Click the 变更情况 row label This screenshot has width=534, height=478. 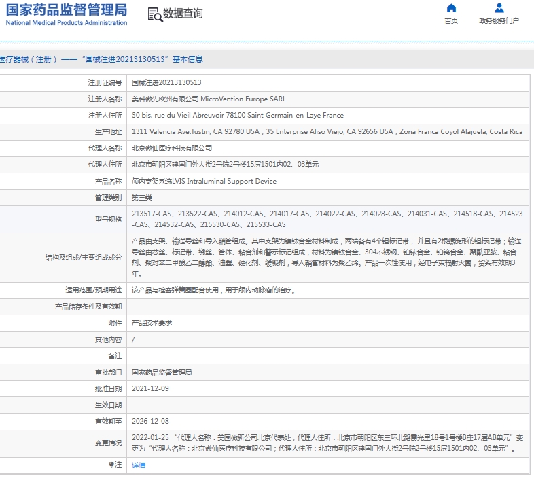(x=108, y=443)
